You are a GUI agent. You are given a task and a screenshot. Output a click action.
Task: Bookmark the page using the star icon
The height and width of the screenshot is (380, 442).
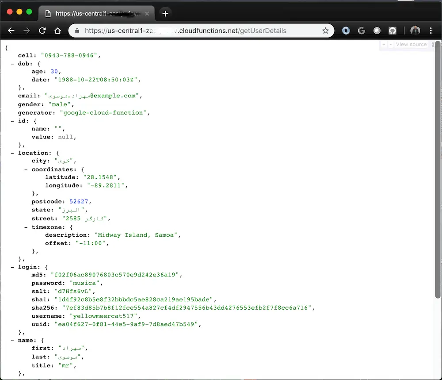(326, 31)
